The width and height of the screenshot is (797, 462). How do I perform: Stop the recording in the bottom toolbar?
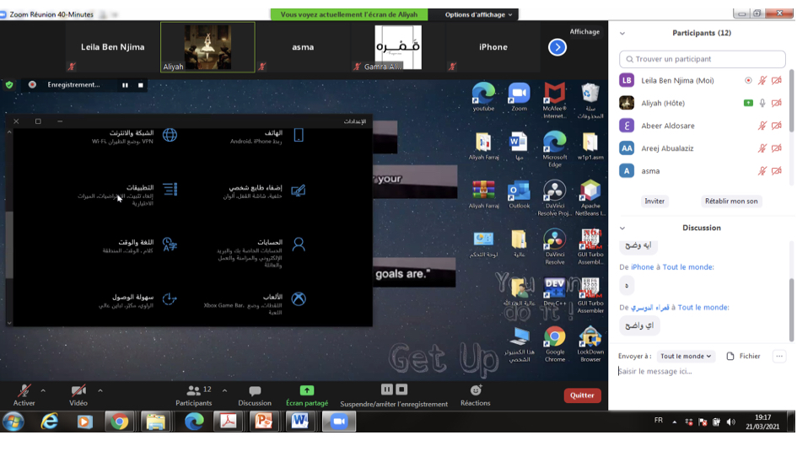pyautogui.click(x=401, y=389)
